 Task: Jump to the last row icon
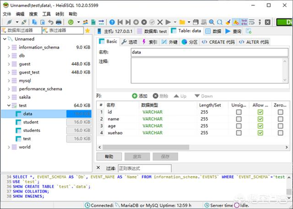pyautogui.click(x=128, y=22)
